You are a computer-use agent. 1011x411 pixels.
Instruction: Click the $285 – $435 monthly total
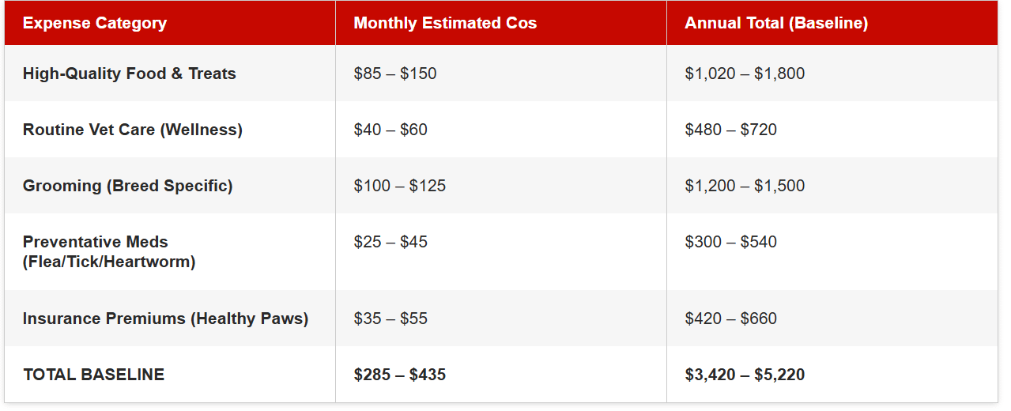point(400,375)
